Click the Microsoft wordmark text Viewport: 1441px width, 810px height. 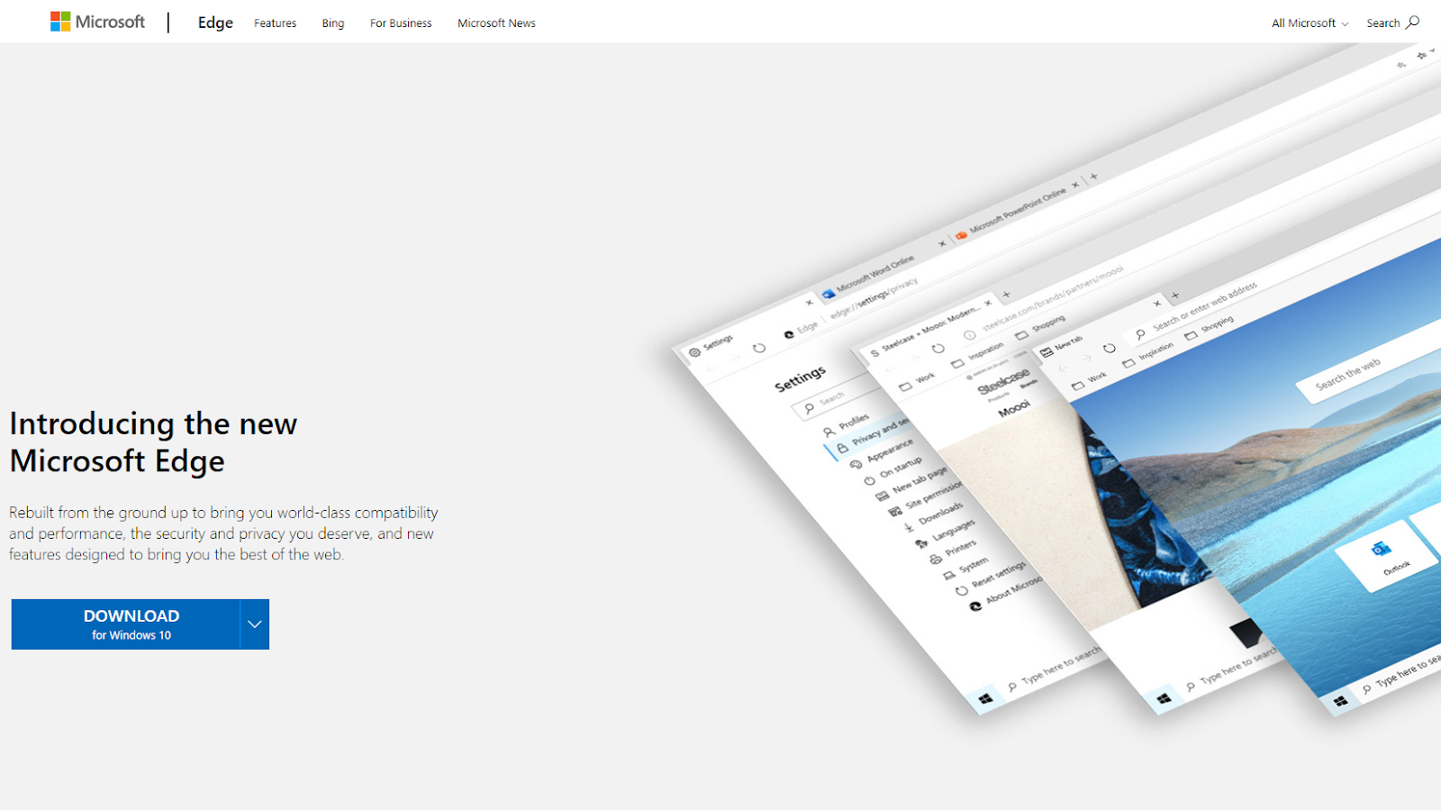pyautogui.click(x=110, y=22)
